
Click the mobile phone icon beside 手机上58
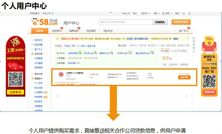(53, 13)
